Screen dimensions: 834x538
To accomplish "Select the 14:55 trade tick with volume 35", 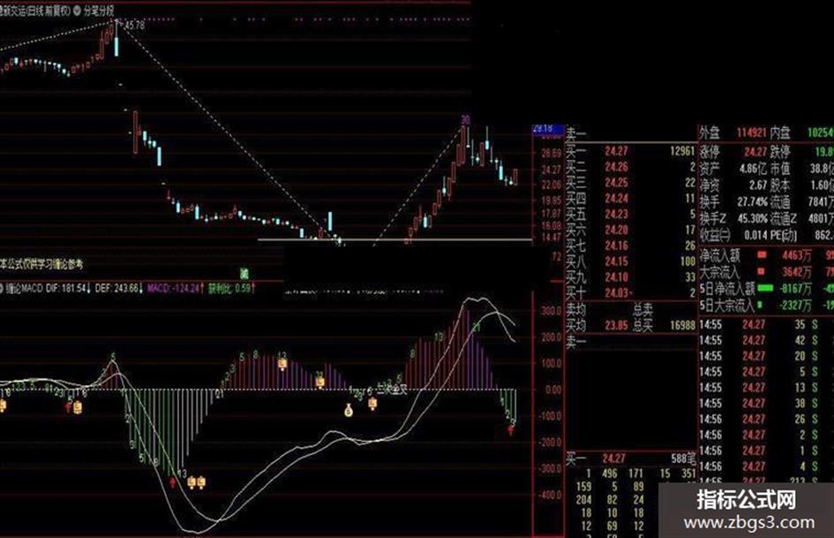I will (x=759, y=324).
